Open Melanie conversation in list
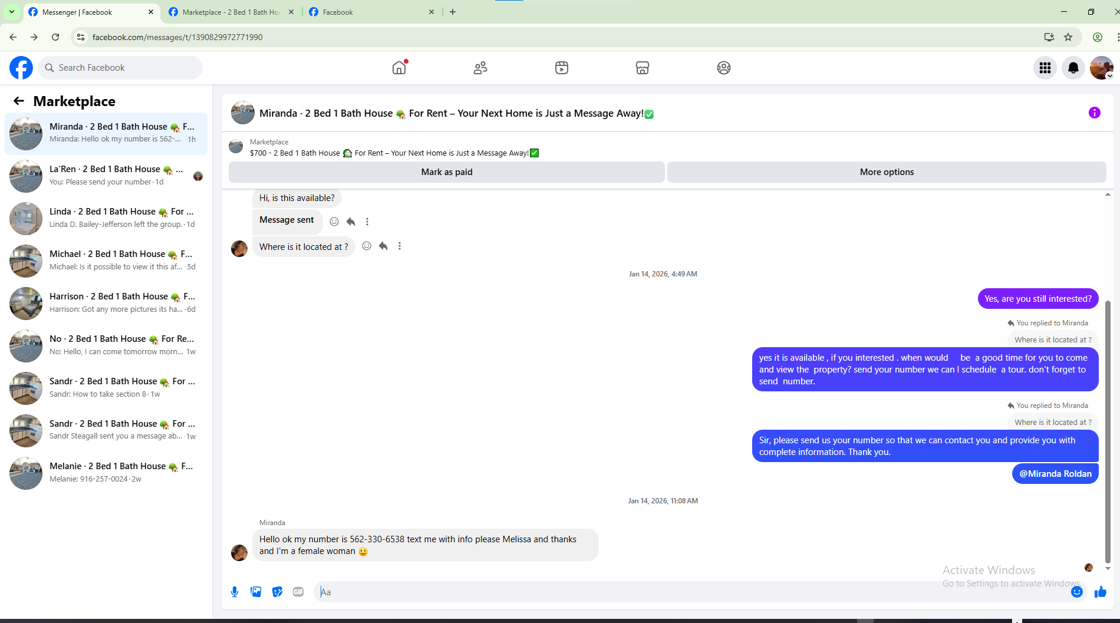Image resolution: width=1120 pixels, height=623 pixels. click(106, 473)
